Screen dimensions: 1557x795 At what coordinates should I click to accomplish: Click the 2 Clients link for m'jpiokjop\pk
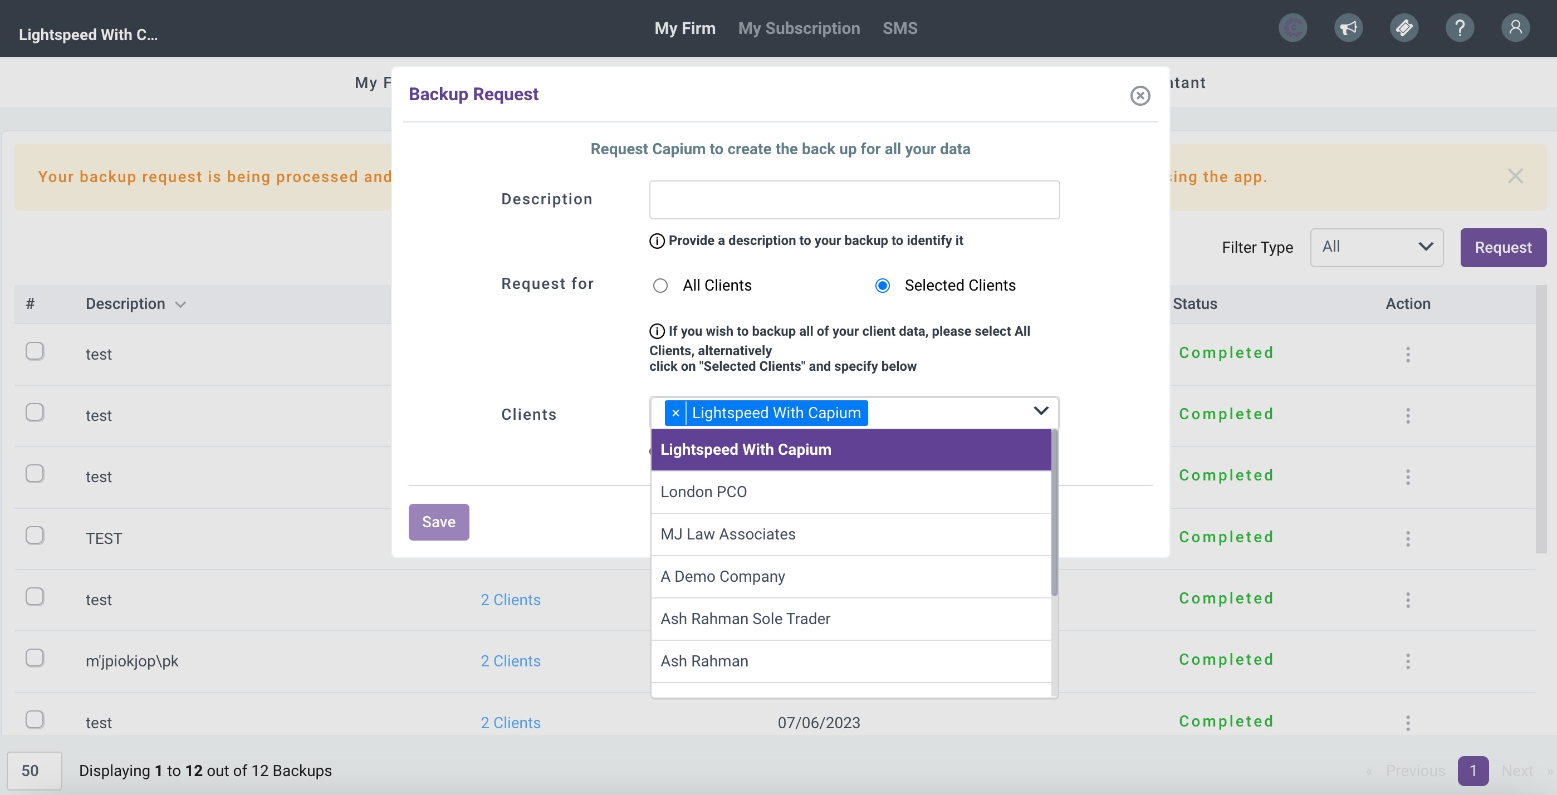(x=510, y=661)
